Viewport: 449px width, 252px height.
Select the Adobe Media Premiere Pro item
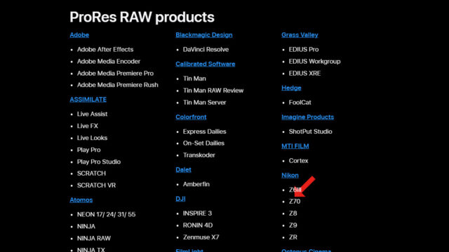(115, 73)
